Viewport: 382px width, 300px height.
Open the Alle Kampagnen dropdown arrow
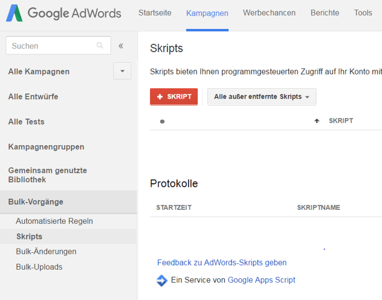click(x=122, y=71)
